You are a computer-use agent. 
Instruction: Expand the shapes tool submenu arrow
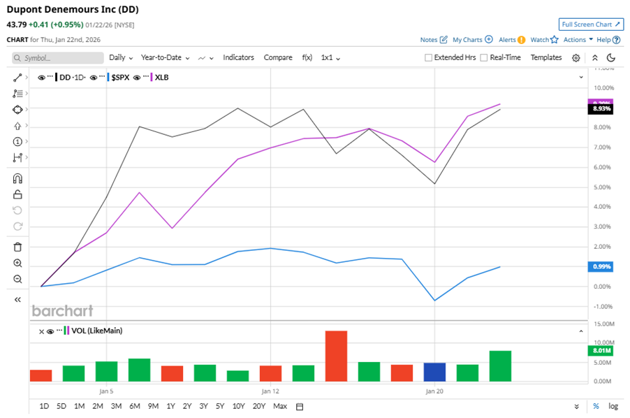[x=27, y=109]
